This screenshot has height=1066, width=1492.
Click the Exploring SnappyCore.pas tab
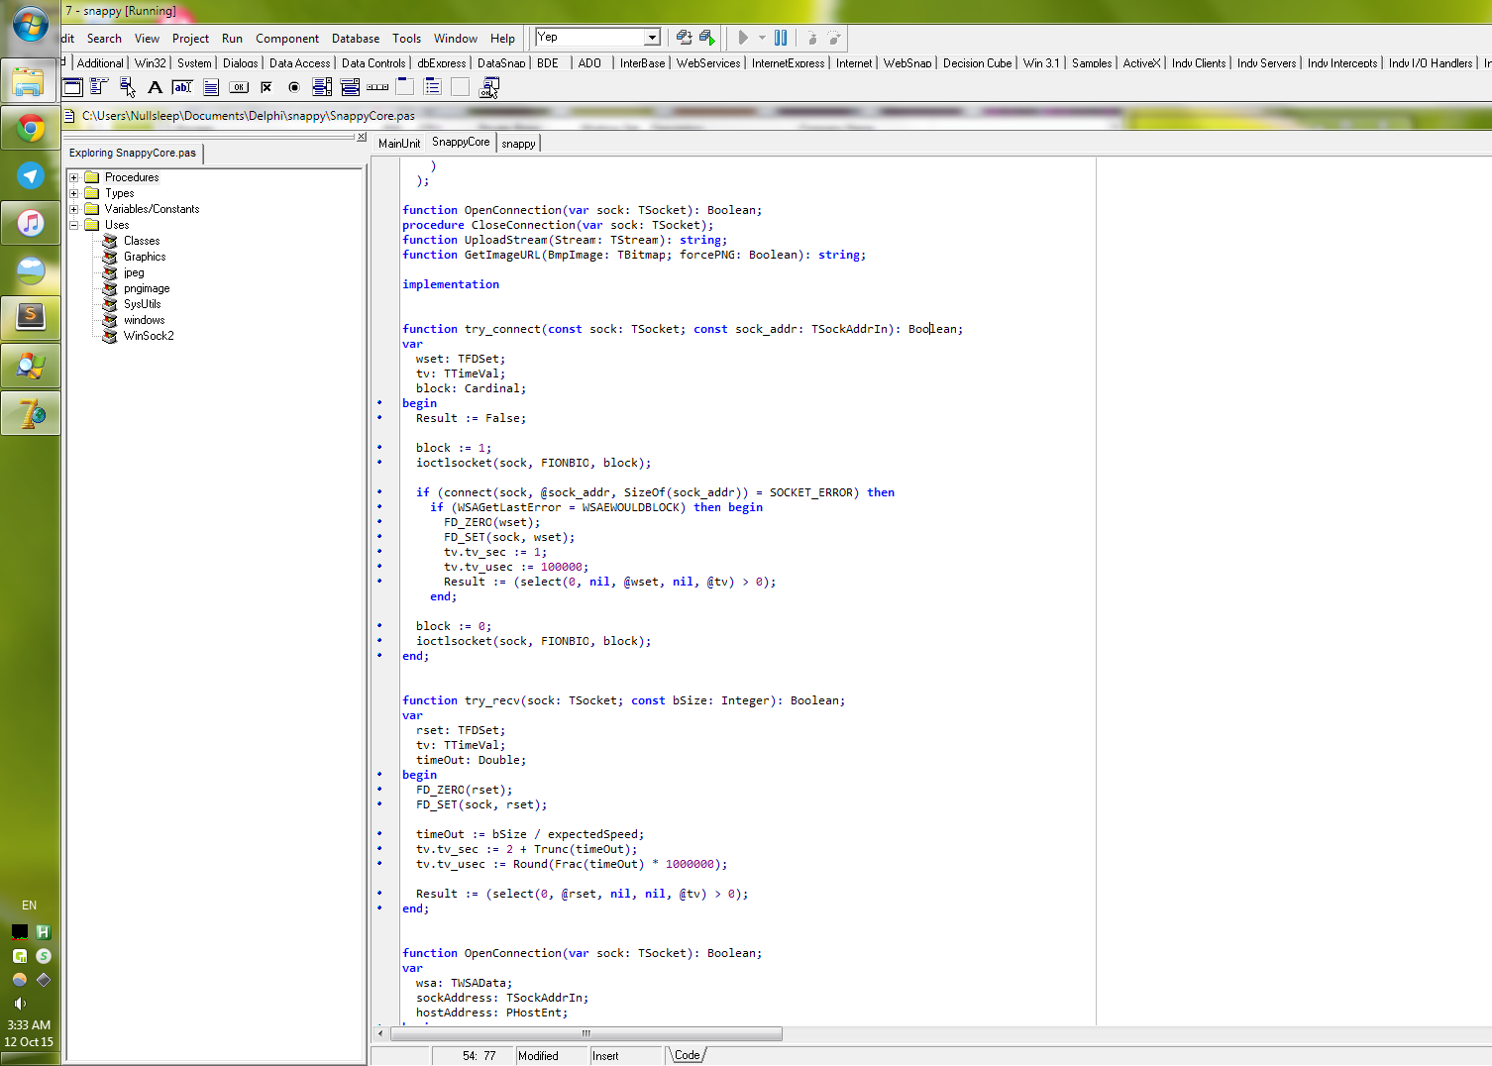click(x=133, y=153)
